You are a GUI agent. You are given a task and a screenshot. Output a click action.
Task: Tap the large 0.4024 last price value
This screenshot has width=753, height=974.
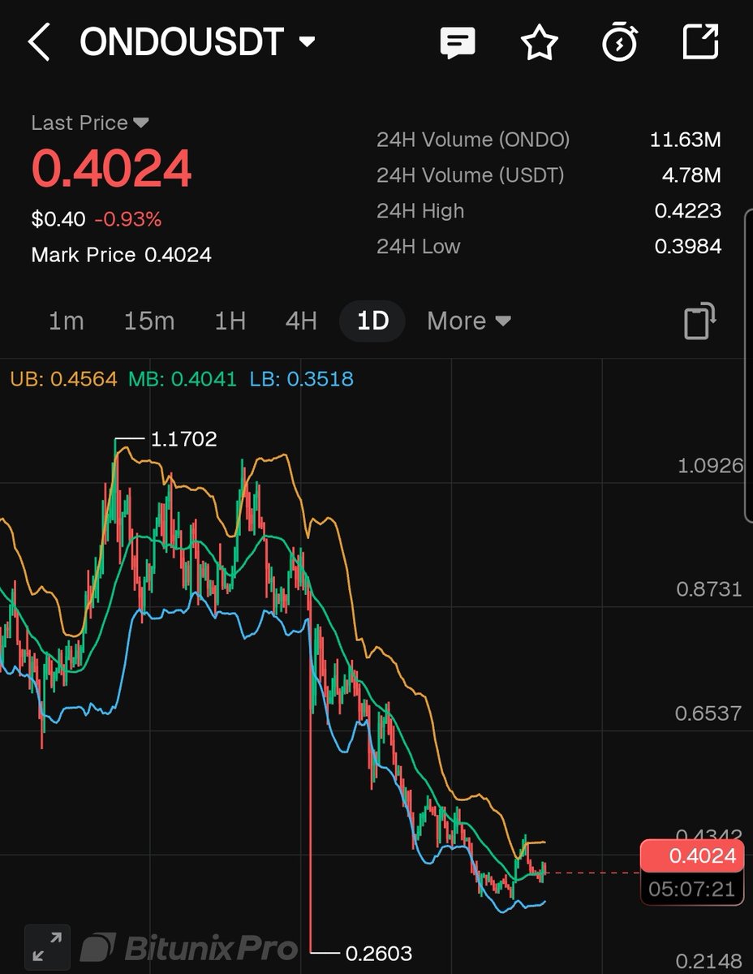[112, 168]
